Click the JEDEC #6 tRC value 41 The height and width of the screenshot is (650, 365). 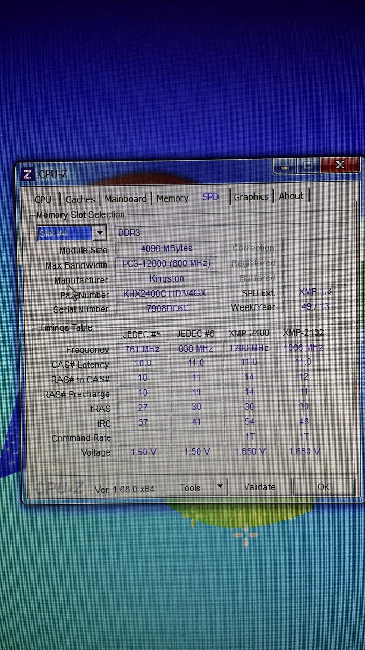[x=196, y=422]
